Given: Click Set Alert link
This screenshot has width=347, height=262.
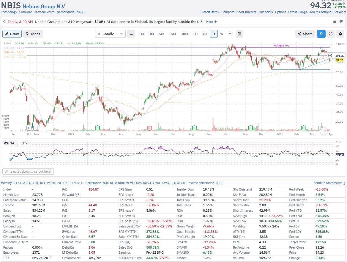Looking at the screenshot, I should [x=340, y=12].
